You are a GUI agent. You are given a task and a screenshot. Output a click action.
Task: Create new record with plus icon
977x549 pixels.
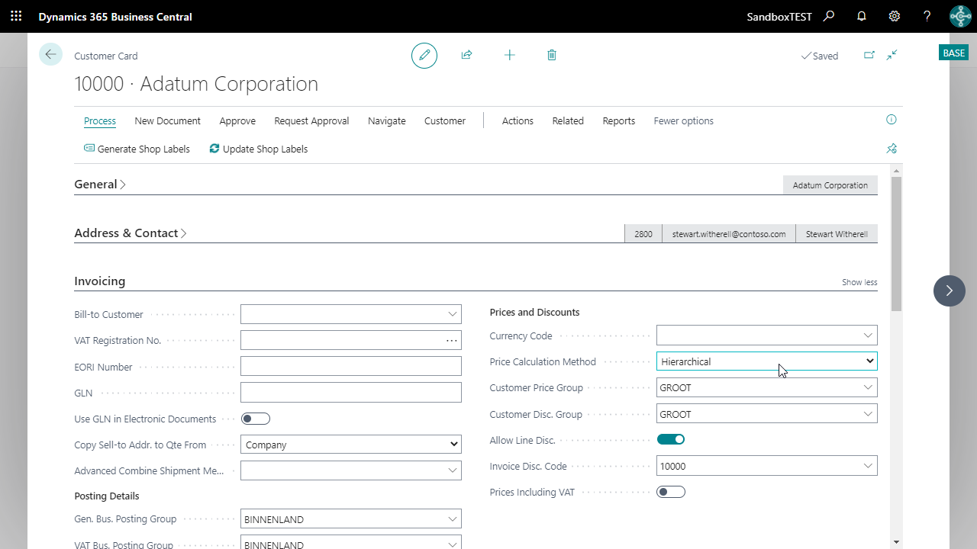click(x=509, y=55)
